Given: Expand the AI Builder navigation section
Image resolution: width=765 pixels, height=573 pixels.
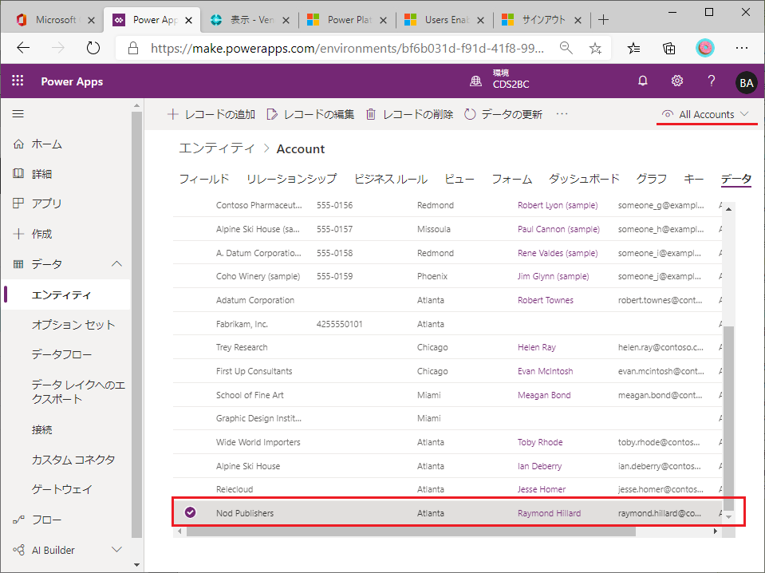Looking at the screenshot, I should pos(116,550).
